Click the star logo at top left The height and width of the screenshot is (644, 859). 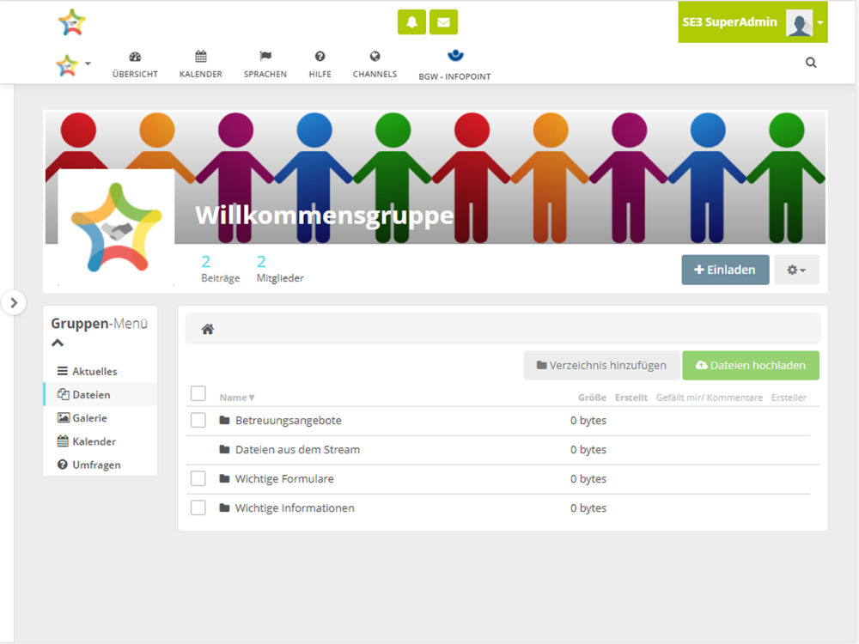pos(72,22)
